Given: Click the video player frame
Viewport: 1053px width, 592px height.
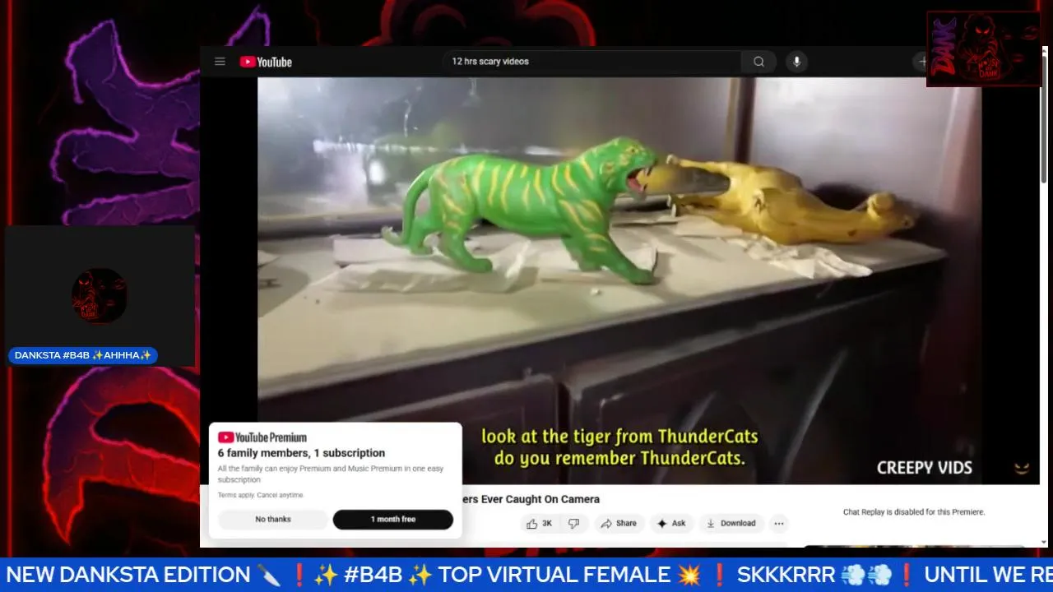Looking at the screenshot, I should pyautogui.click(x=619, y=280).
